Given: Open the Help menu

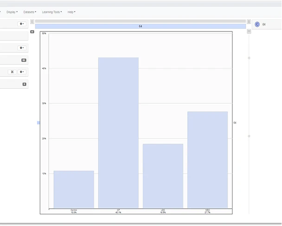Looking at the screenshot, I should [x=71, y=12].
